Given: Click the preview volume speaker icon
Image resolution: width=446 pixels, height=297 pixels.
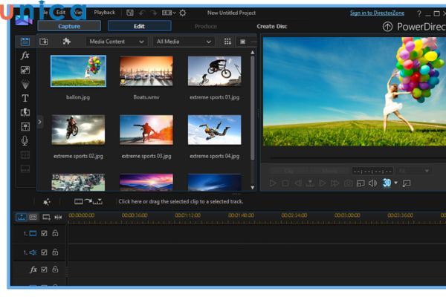Looking at the screenshot, I should click(372, 183).
